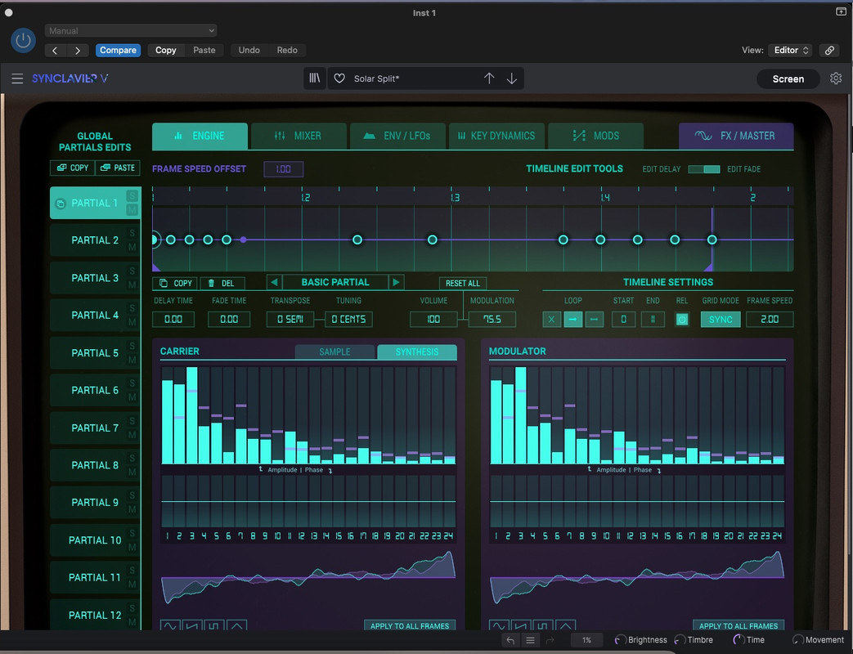853x654 pixels.
Task: Open the Manual preset dropdown
Action: [131, 31]
